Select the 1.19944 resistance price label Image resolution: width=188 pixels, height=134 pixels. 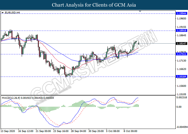182,13
